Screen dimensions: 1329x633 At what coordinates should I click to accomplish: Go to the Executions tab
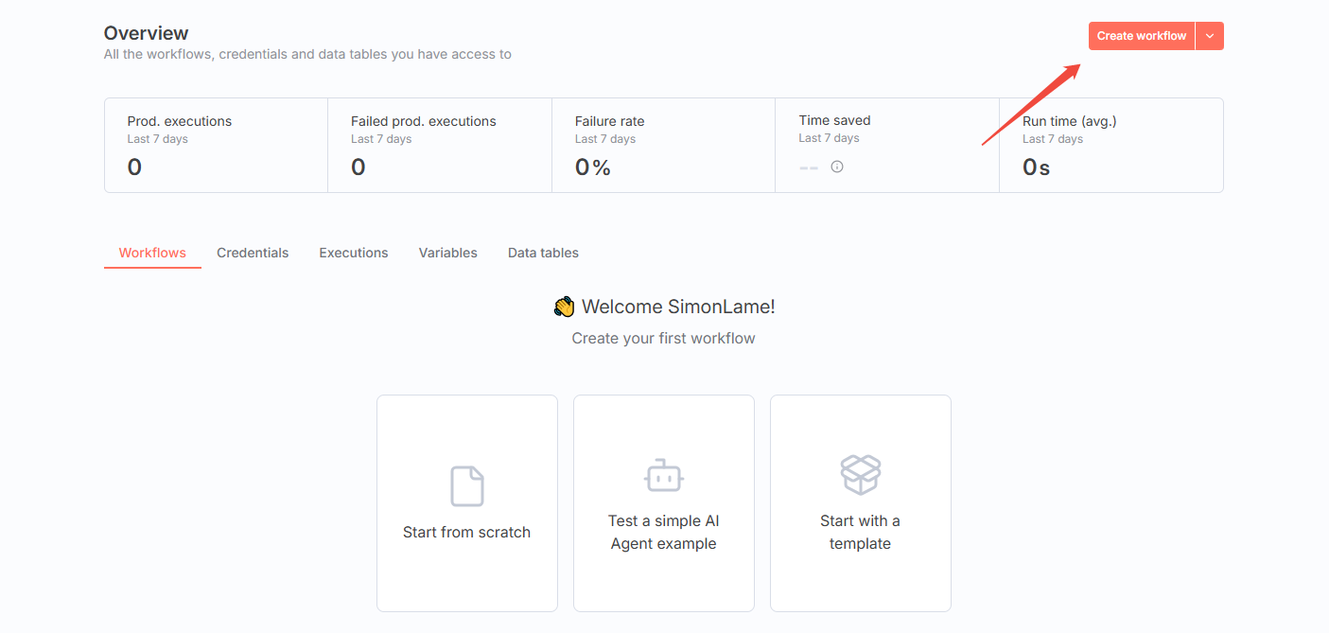click(354, 253)
